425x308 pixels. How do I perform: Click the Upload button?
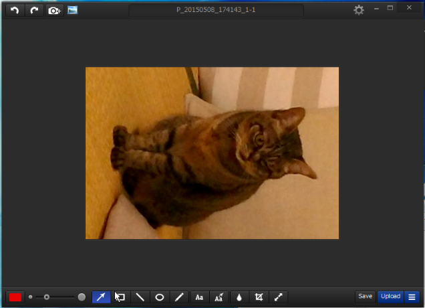(390, 297)
